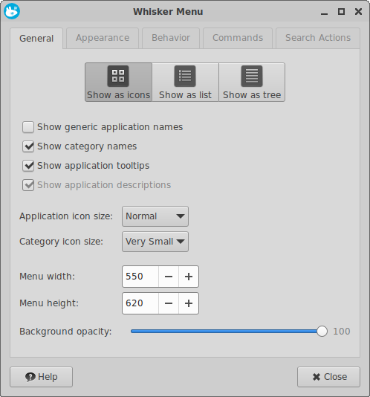Screen dimensions: 370x397
Task: Select the Show as icons view
Action: tap(118, 83)
